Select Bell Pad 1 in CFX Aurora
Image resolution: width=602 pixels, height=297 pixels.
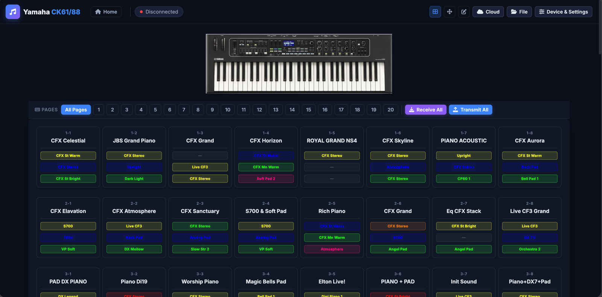point(530,178)
